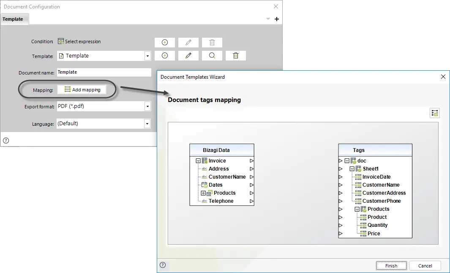Click the help icon in Document Configuration
Screen dimensions: 450x273
(6, 141)
